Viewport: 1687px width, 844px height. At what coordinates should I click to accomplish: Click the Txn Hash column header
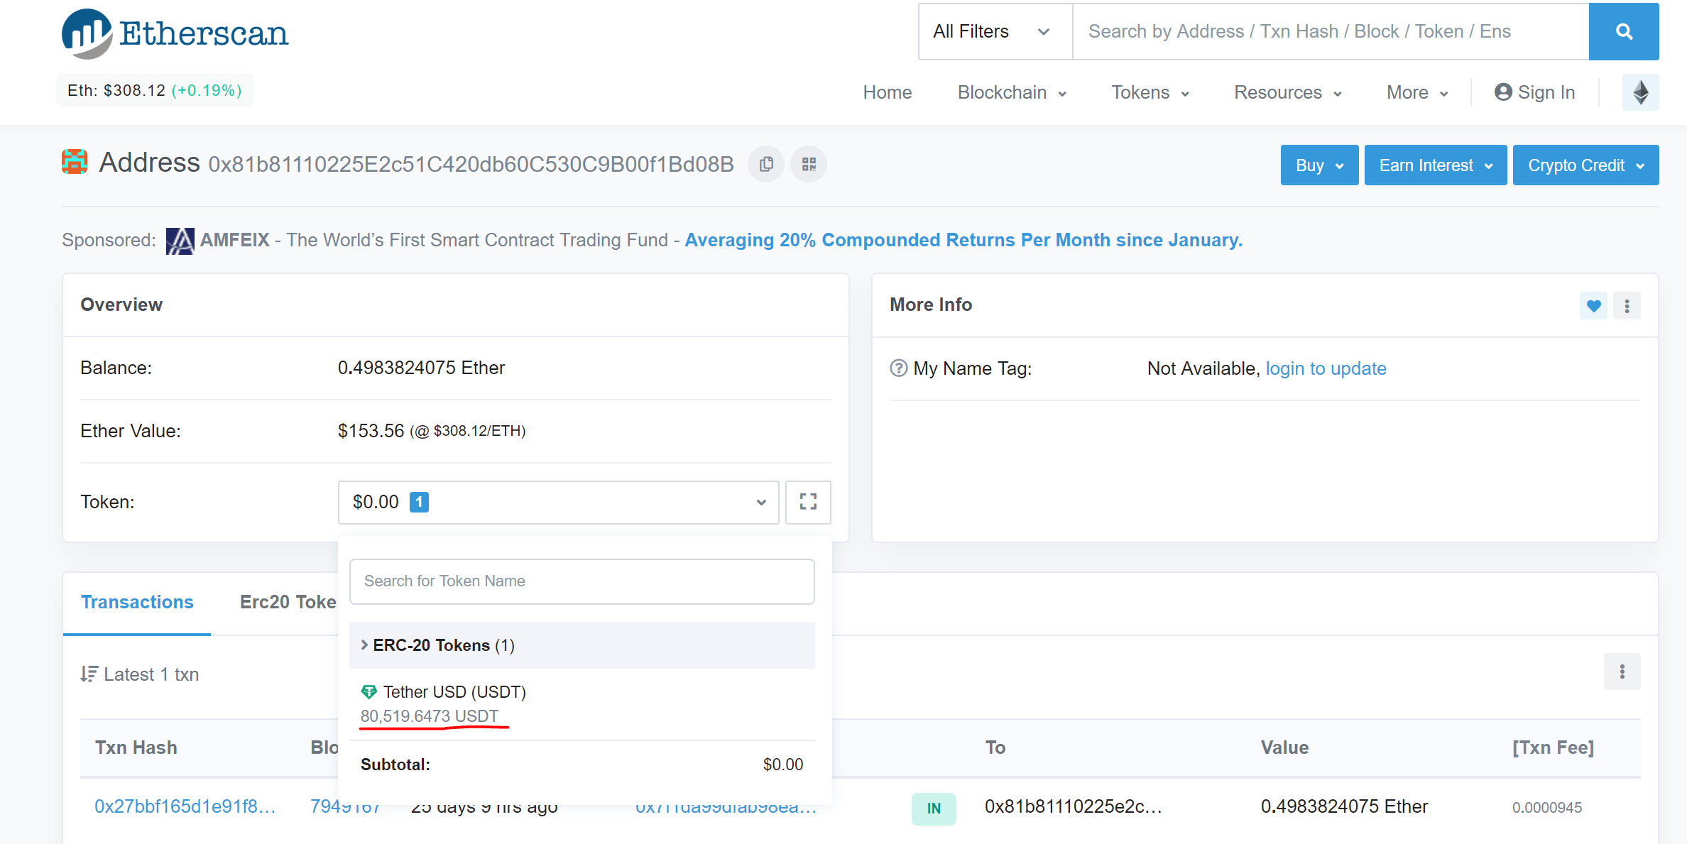136,747
